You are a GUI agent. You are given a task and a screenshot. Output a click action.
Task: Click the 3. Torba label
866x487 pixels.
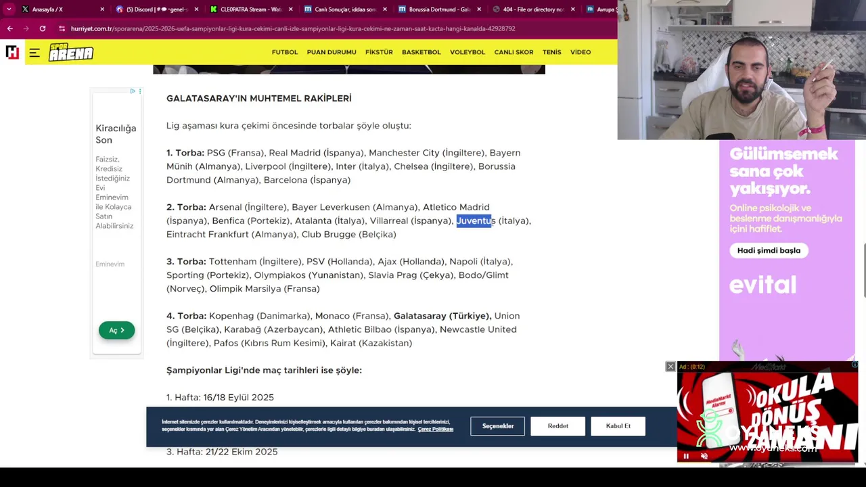(186, 261)
